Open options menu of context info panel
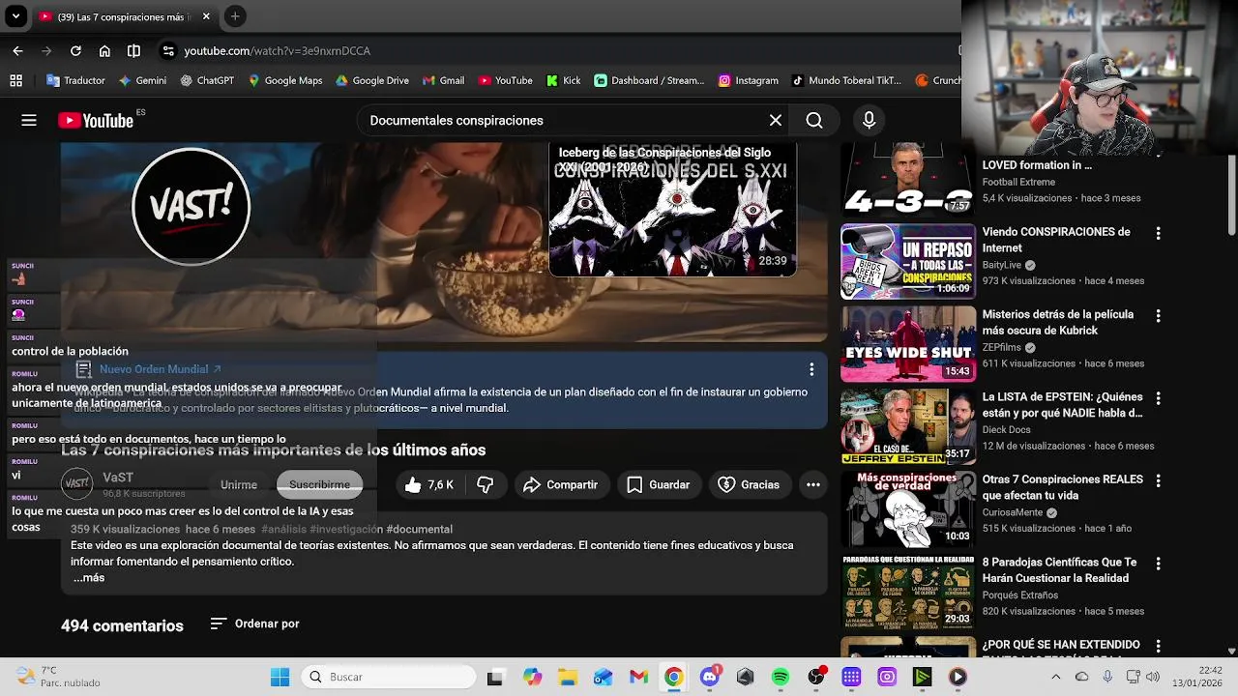The width and height of the screenshot is (1238, 696). click(x=811, y=369)
